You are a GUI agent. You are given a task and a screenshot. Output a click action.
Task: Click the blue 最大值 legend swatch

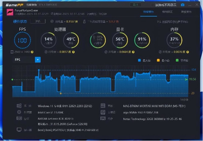[139, 60]
